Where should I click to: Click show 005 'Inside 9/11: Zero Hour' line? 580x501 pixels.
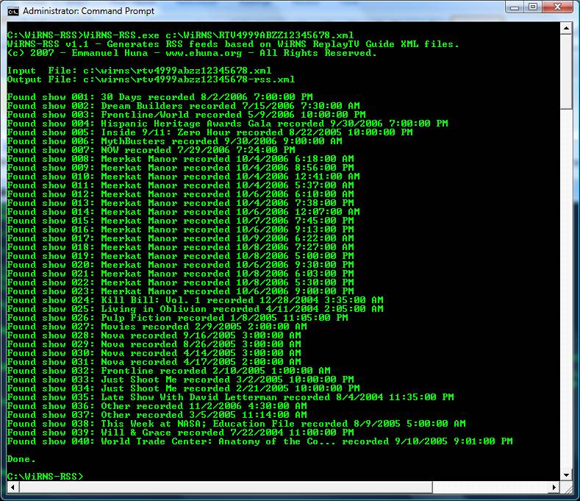(x=210, y=132)
